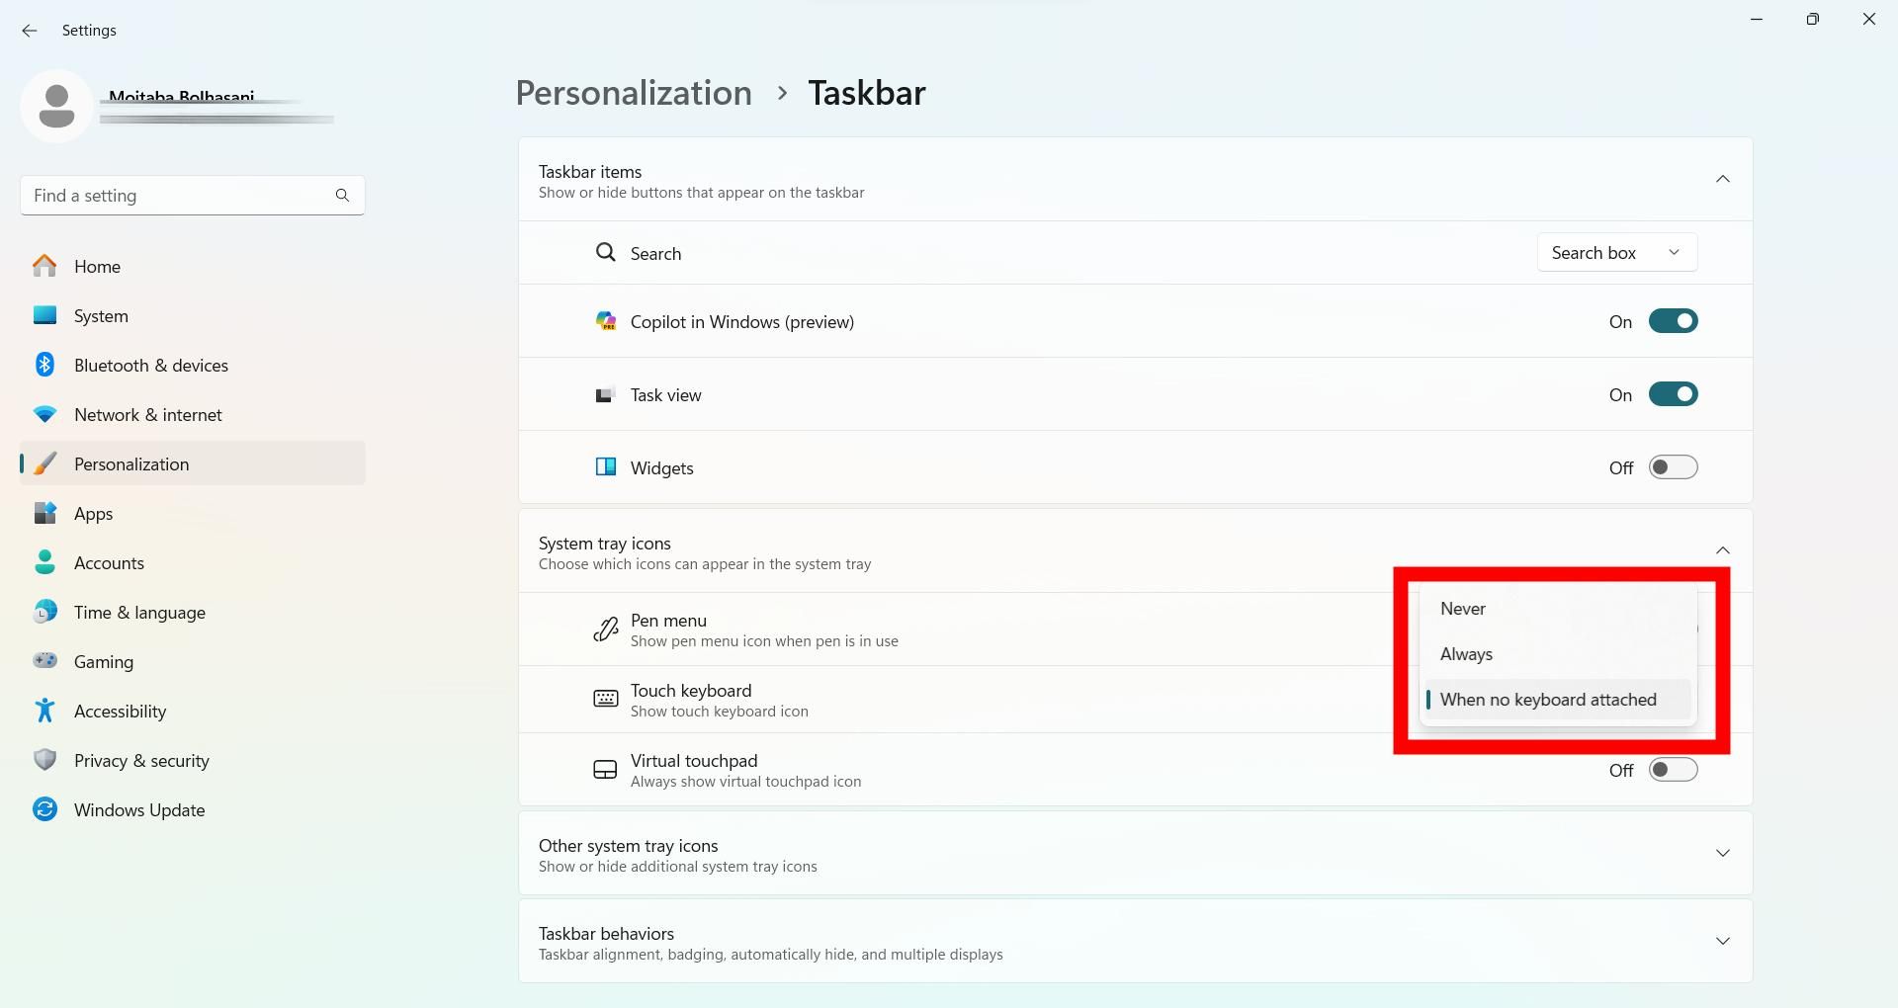This screenshot has width=1898, height=1008.
Task: Open the Search box dropdown
Action: tap(1616, 253)
